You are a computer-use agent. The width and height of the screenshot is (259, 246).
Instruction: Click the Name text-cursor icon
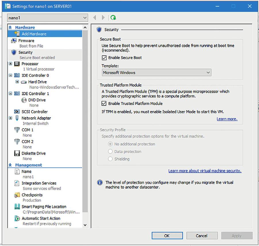pyautogui.click(x=17, y=171)
